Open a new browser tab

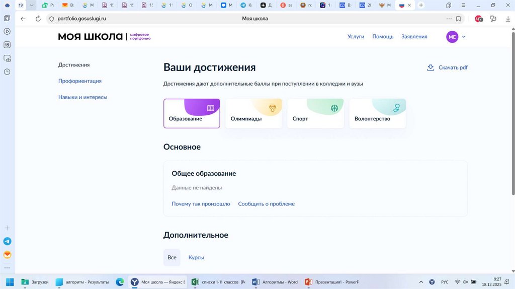point(421,5)
